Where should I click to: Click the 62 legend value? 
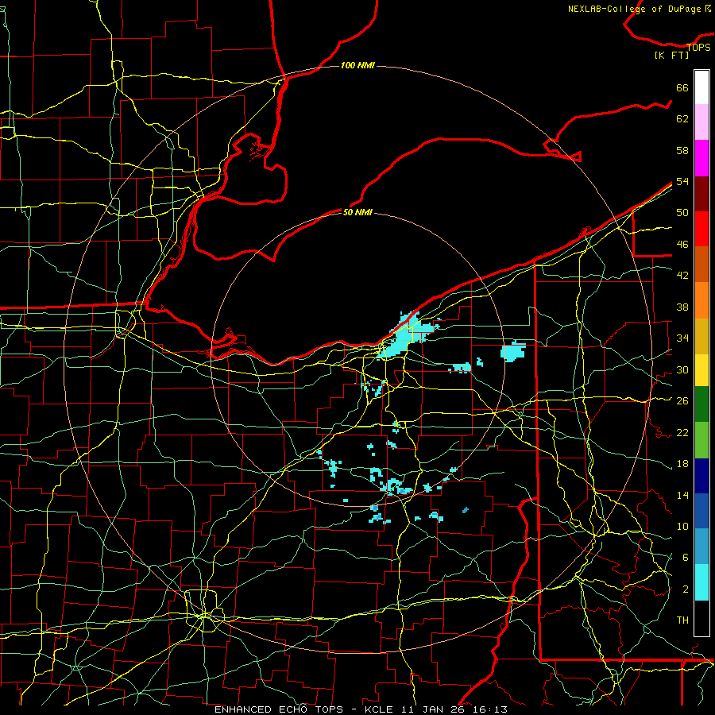682,119
